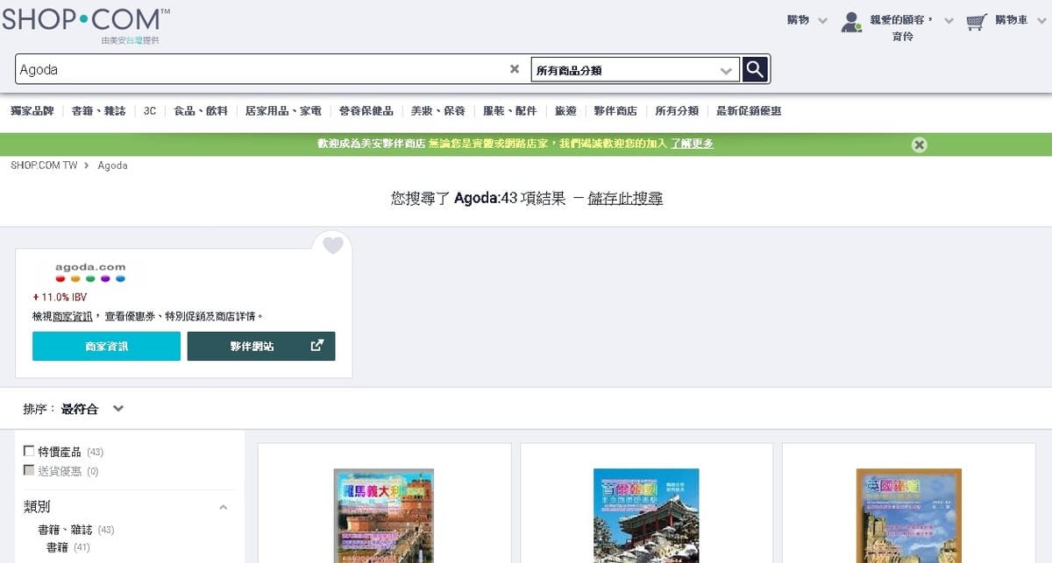
Task: Open the 羅馬義大利 book thumbnail
Action: [384, 516]
